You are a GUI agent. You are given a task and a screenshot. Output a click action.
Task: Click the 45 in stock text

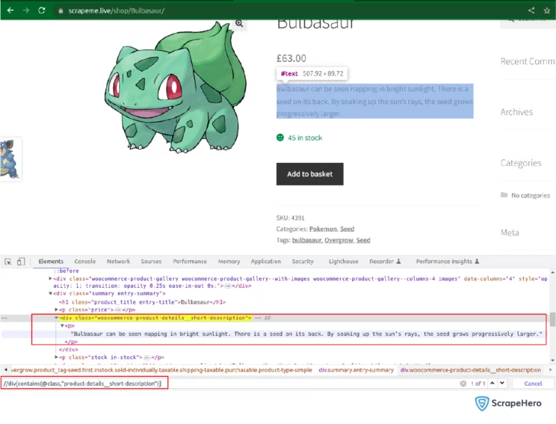[x=305, y=138]
